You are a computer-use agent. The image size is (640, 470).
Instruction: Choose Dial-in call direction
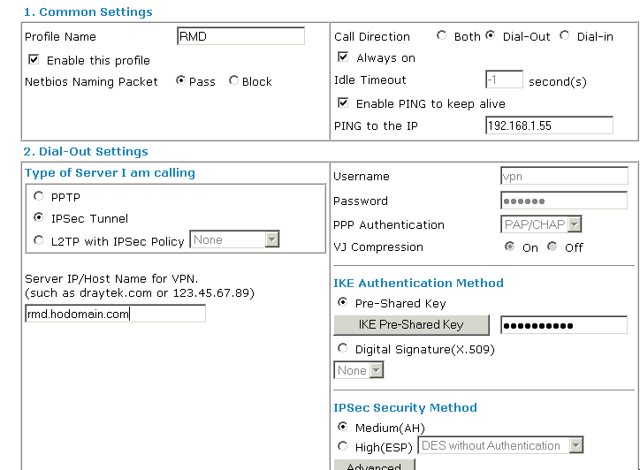click(565, 35)
